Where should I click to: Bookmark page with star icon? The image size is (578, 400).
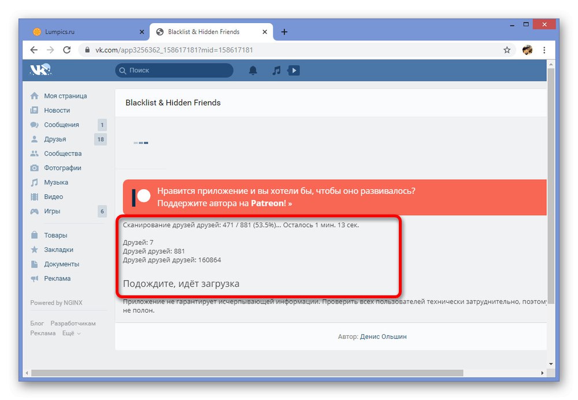507,50
